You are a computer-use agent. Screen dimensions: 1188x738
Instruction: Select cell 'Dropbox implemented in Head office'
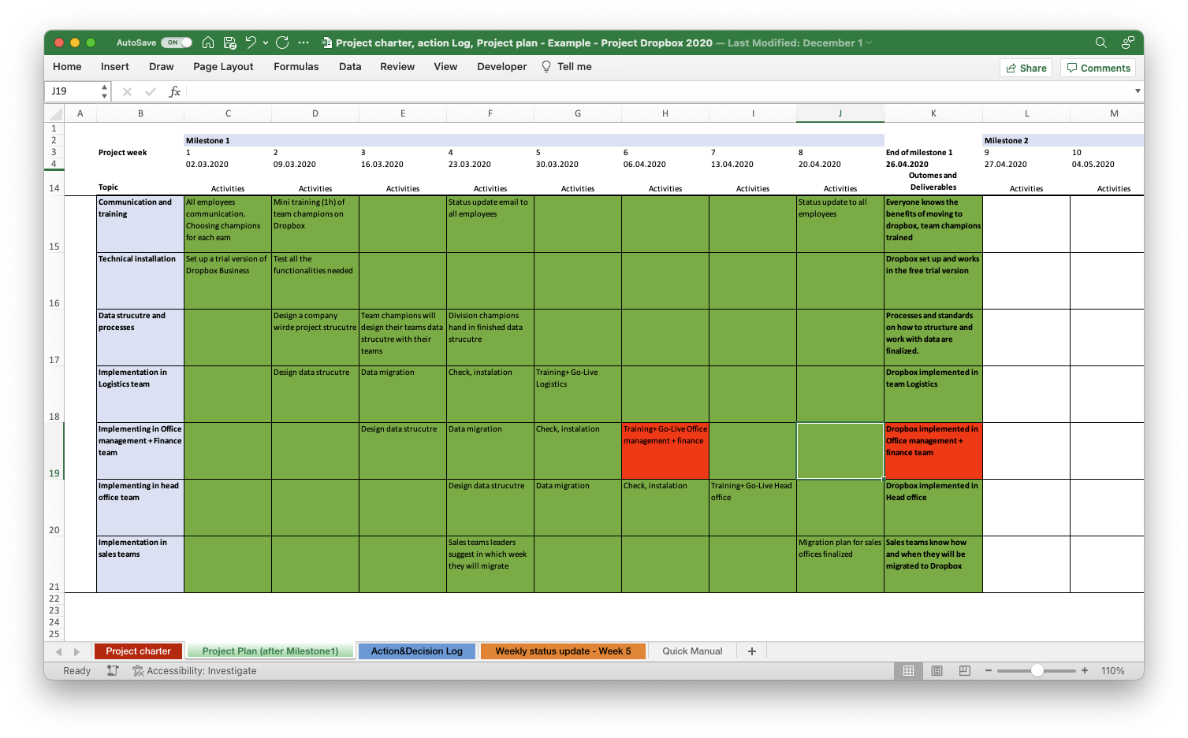click(x=933, y=508)
